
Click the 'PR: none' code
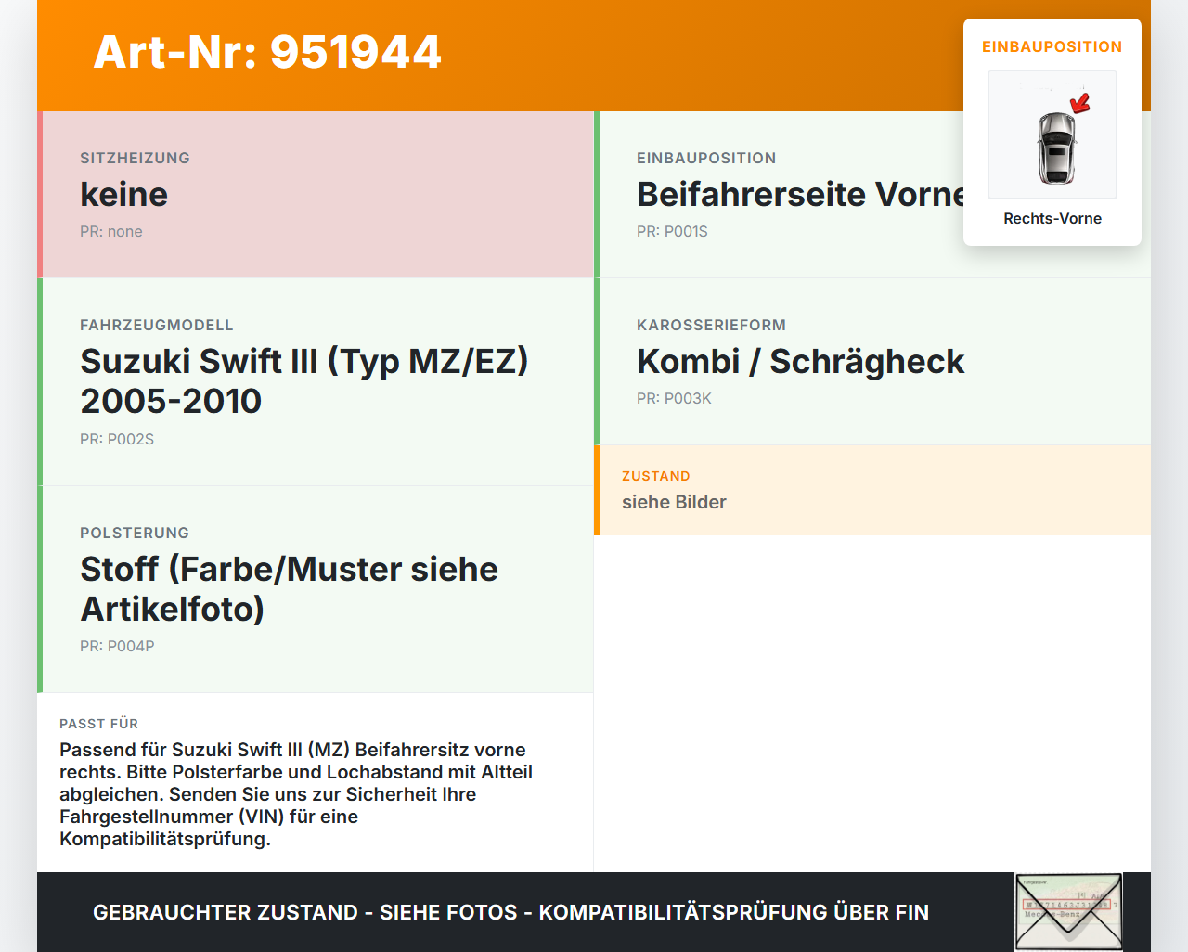tap(111, 231)
